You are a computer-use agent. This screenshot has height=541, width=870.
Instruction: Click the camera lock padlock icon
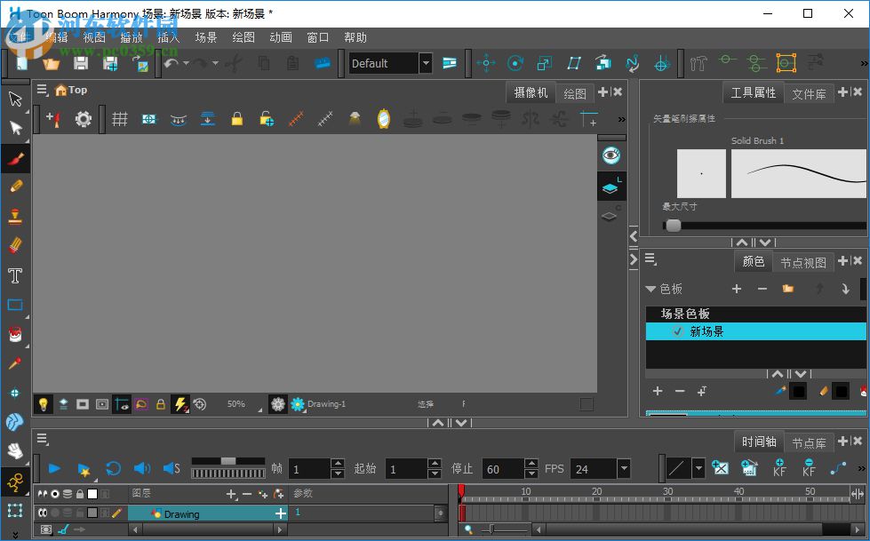point(235,118)
